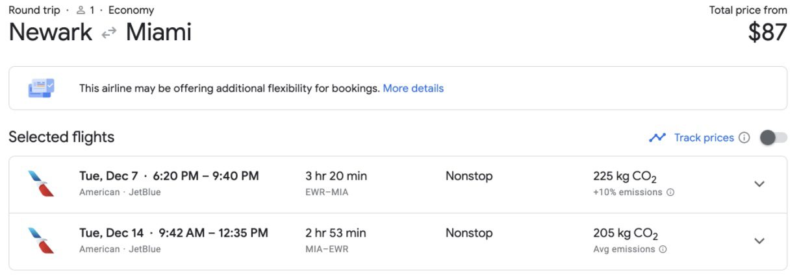Click the 205 kg CO2 emissions value
Screen dimensions: 799x275
[626, 233]
